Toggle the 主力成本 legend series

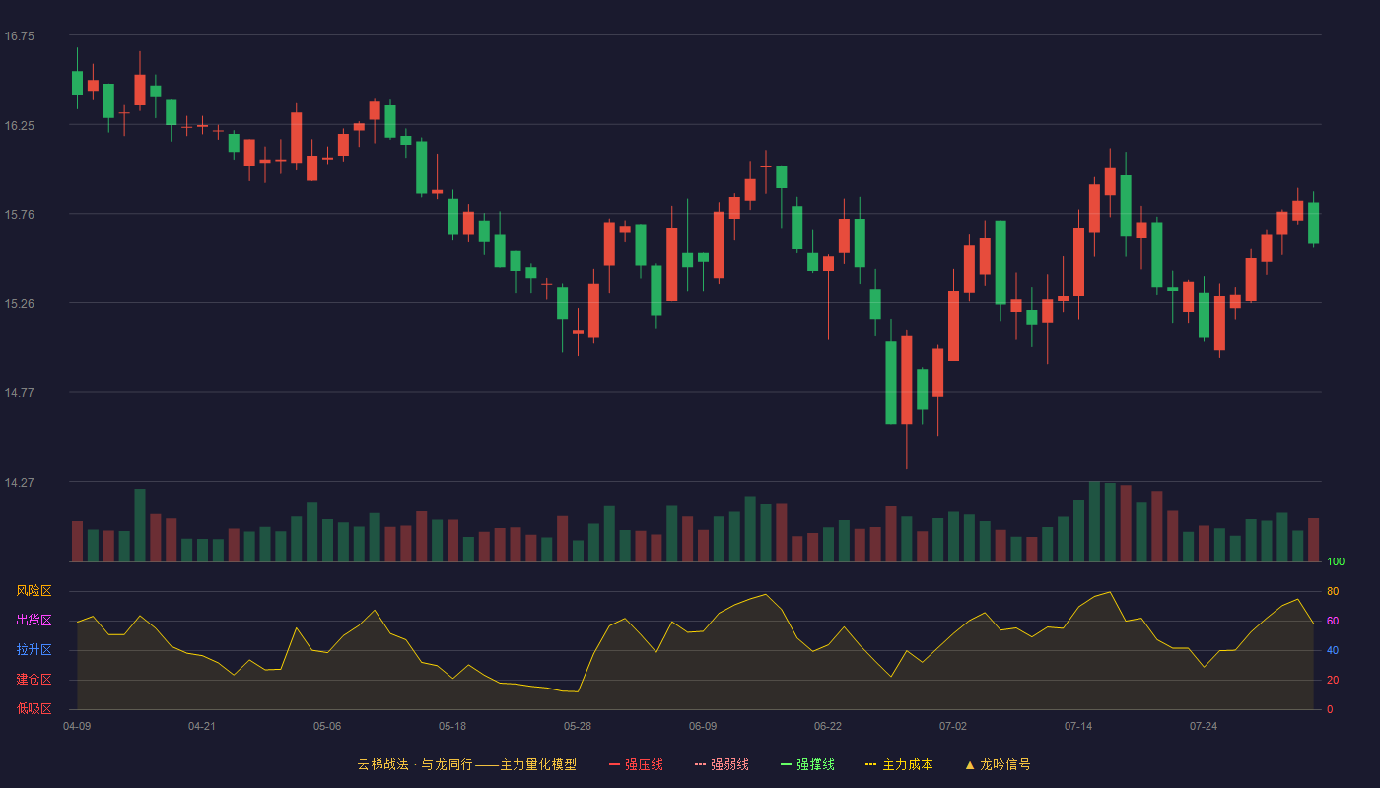899,764
